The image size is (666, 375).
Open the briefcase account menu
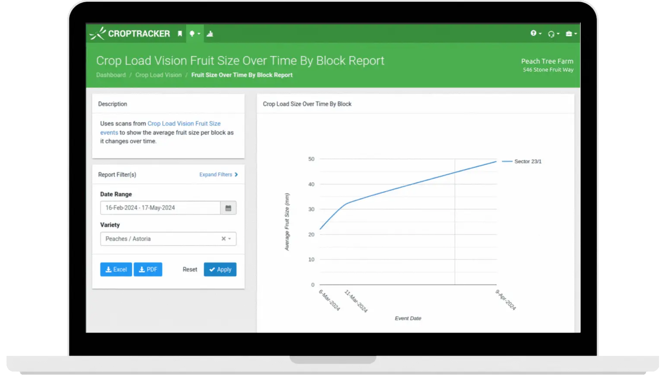pos(571,34)
